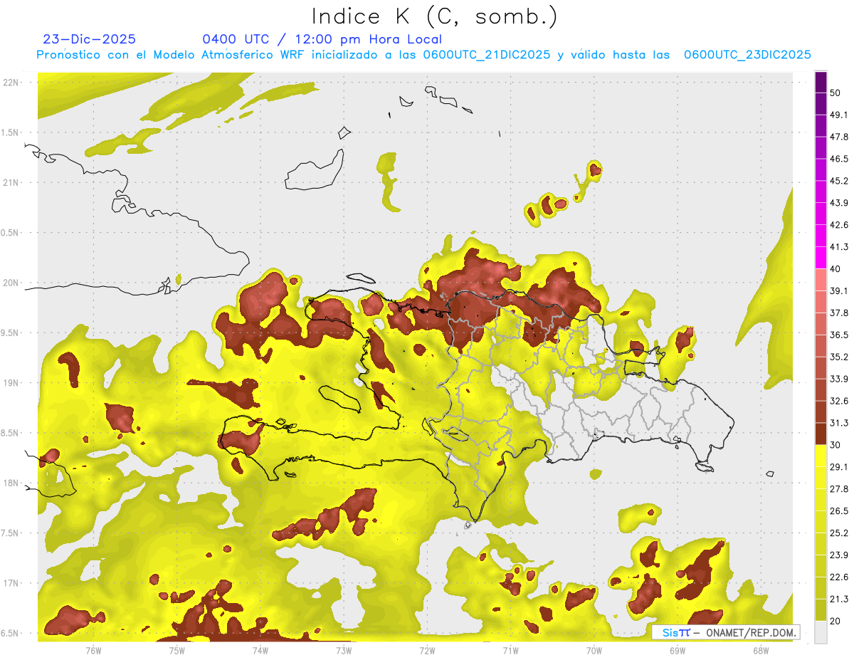Click the title 'Indice K (C, somb.)'
Screen dimensions: 854x660
coord(435,17)
